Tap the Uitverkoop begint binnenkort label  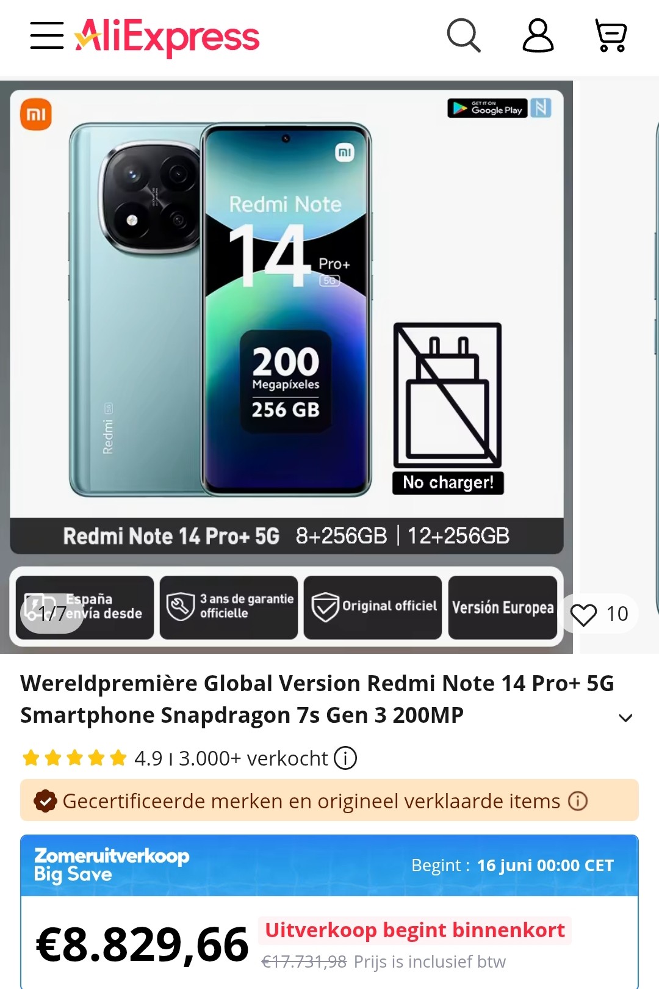pyautogui.click(x=415, y=930)
